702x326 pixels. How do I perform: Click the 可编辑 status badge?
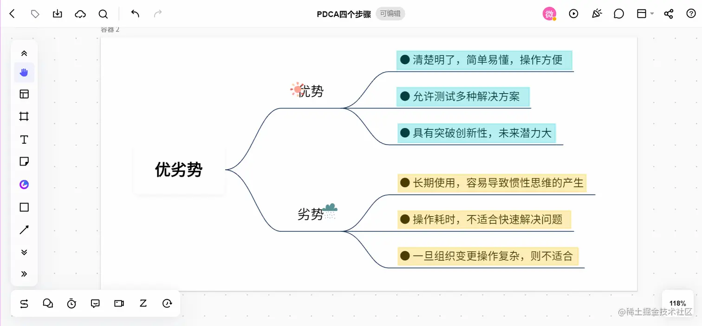tap(390, 13)
